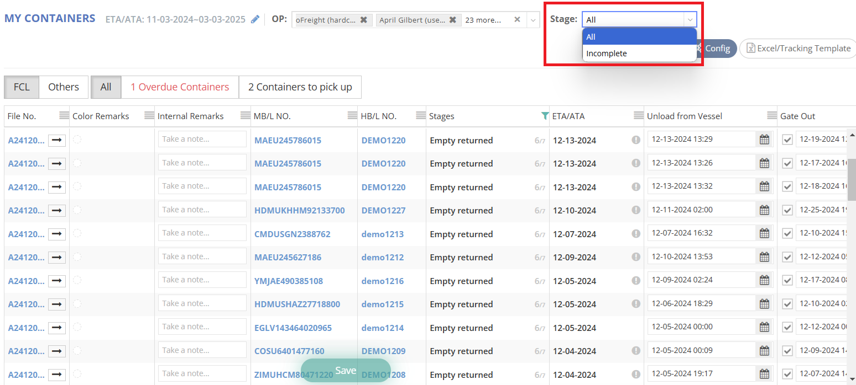Open the MB/L NO. column menu icon
Viewport: 856px width, 385px height.
click(352, 116)
